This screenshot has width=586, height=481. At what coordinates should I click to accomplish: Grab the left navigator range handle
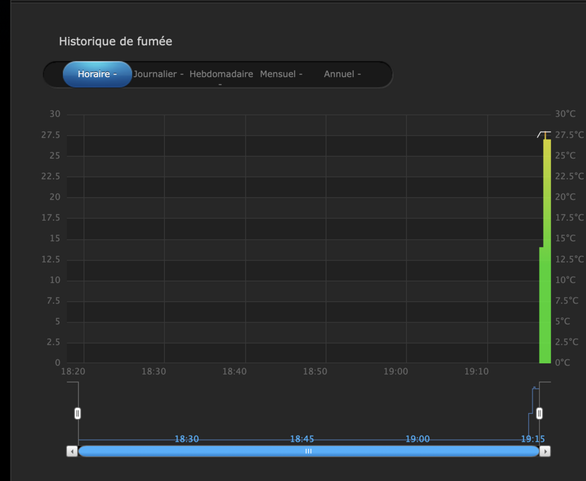[77, 414]
